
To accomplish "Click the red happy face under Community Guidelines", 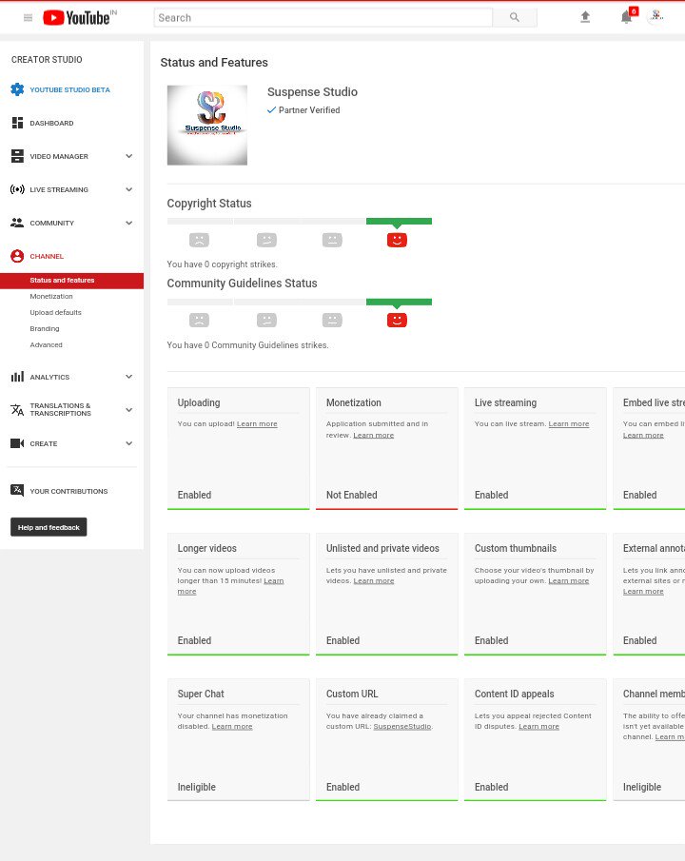I will tap(397, 320).
